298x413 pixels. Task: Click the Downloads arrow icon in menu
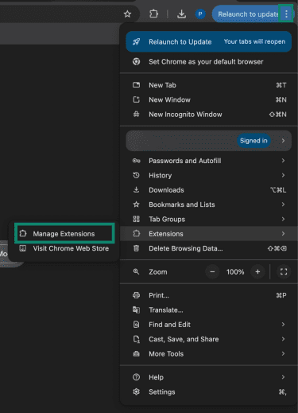coord(136,189)
